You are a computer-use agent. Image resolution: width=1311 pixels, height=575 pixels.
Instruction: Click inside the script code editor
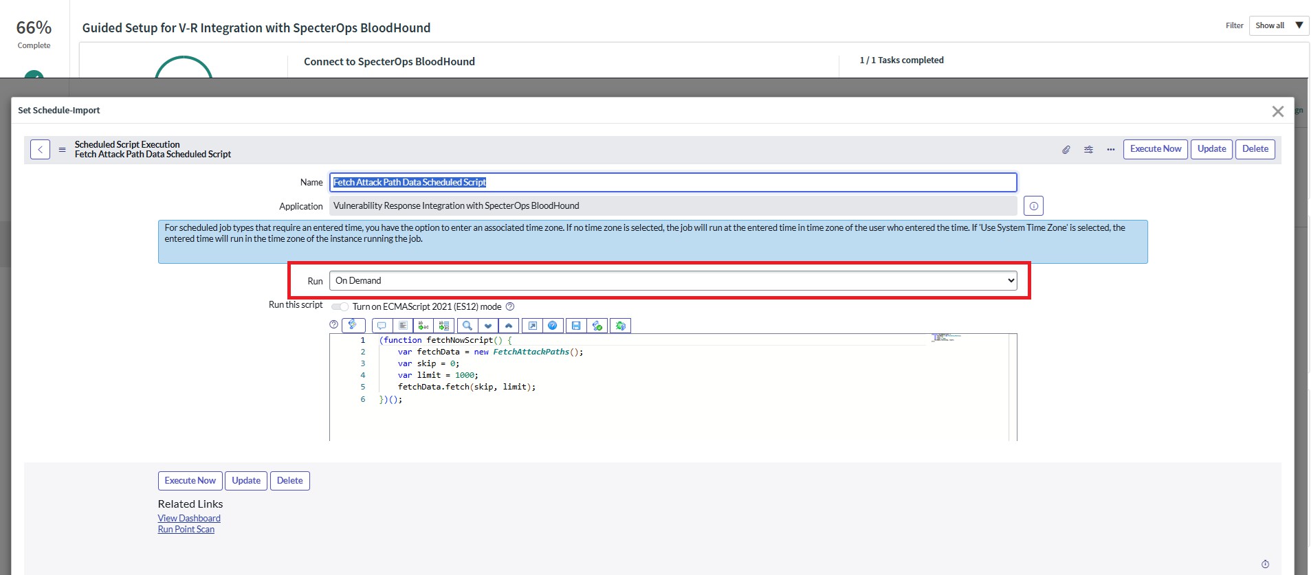pos(673,387)
